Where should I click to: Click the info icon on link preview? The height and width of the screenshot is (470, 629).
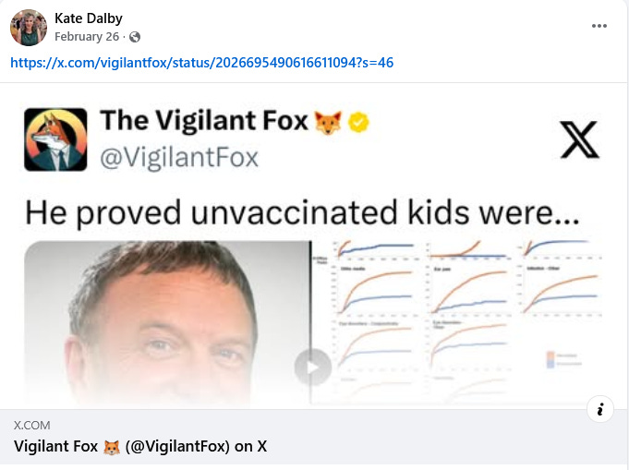600,409
